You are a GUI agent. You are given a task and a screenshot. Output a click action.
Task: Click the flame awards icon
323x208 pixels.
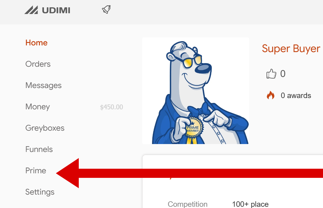click(x=270, y=95)
